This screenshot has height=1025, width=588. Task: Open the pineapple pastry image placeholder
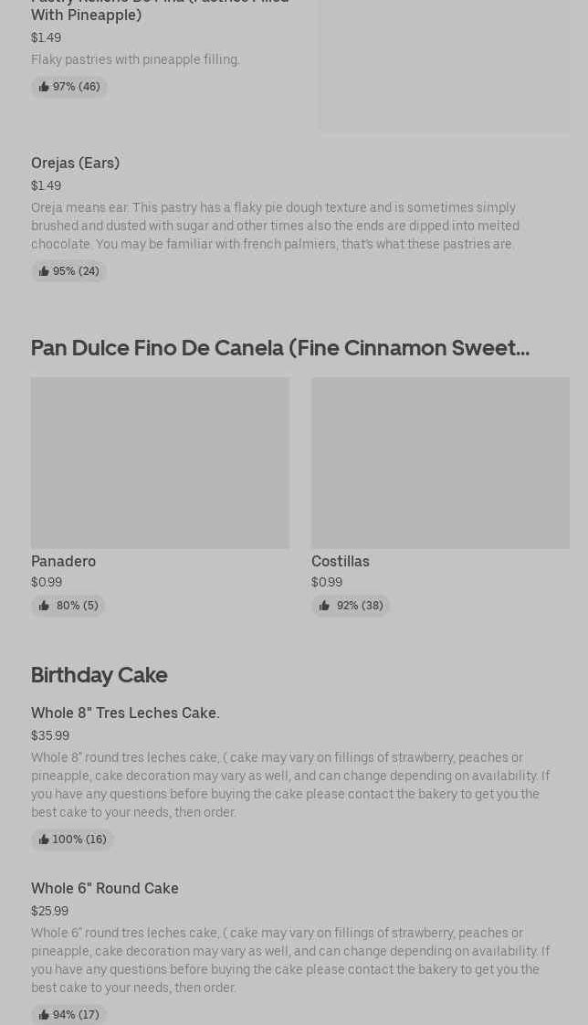444,66
